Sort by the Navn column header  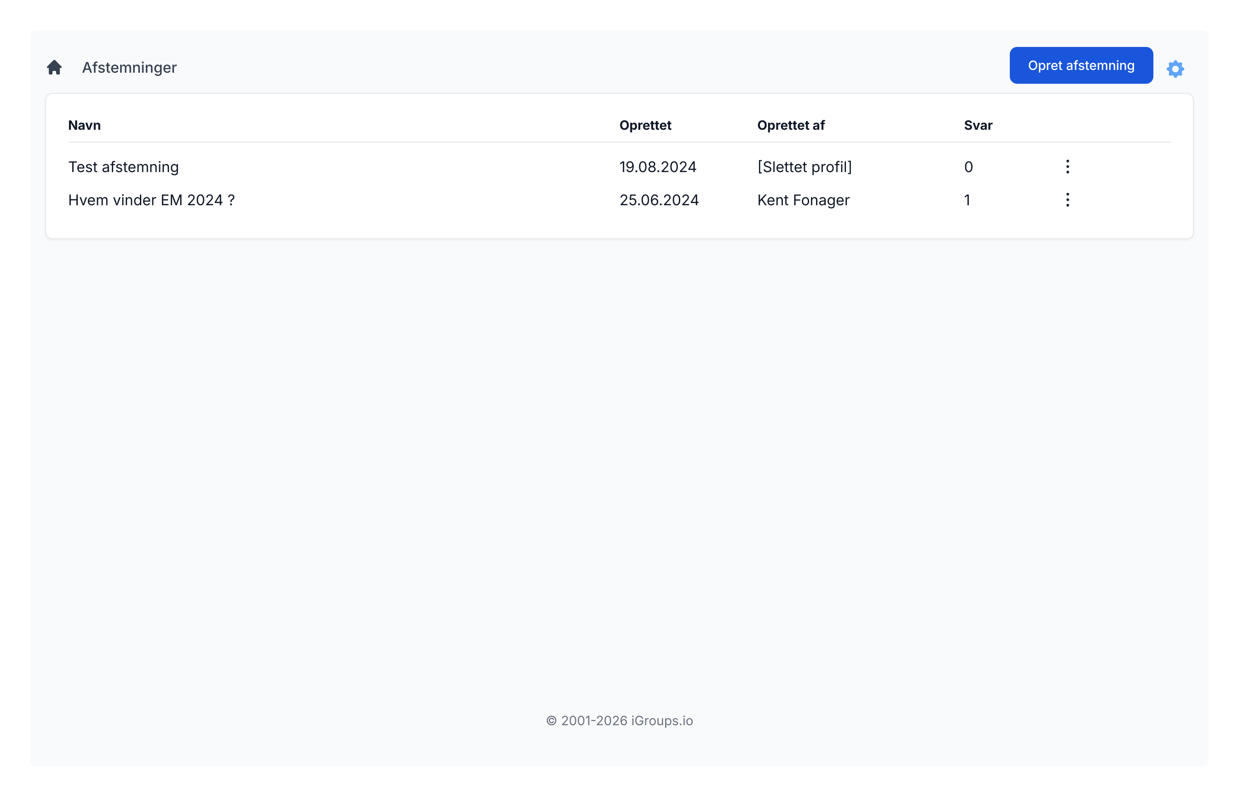[84, 125]
